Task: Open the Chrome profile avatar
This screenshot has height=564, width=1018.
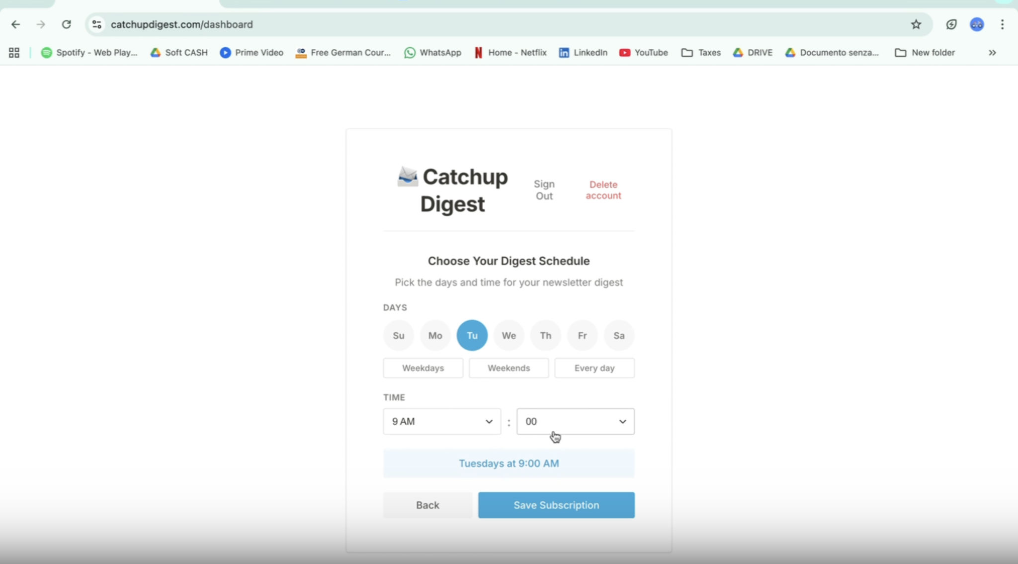Action: coord(977,24)
